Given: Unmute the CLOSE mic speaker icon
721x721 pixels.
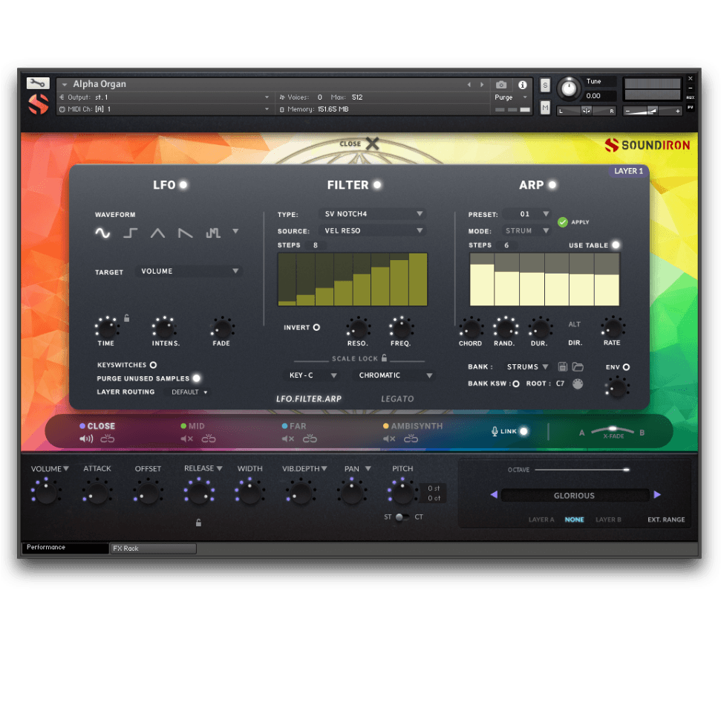Looking at the screenshot, I should tap(86, 439).
